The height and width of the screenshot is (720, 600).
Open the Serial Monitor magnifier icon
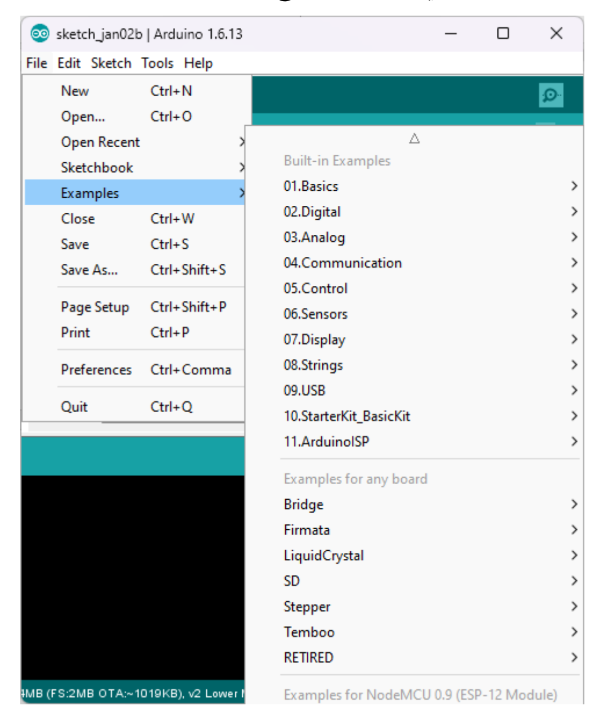(550, 95)
